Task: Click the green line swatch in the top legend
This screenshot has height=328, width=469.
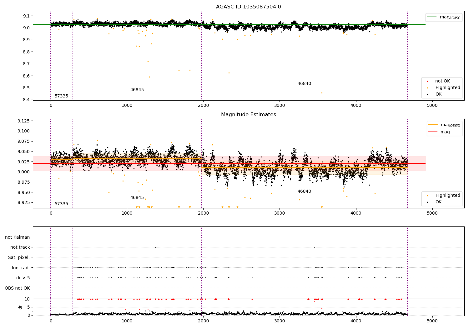Action: click(x=432, y=17)
